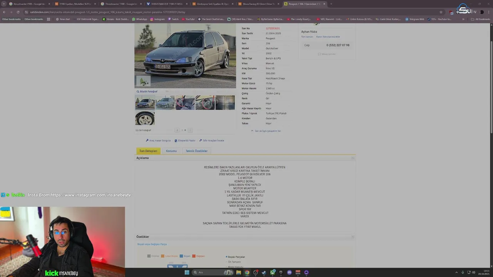The width and height of the screenshot is (493, 277).
Task: Open 'Sıfır Araçları İncele' link
Action: click(211, 140)
